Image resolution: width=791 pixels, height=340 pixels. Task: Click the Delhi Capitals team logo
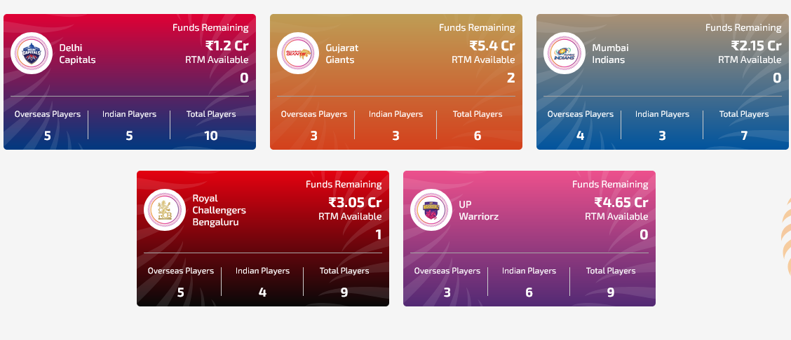[32, 53]
